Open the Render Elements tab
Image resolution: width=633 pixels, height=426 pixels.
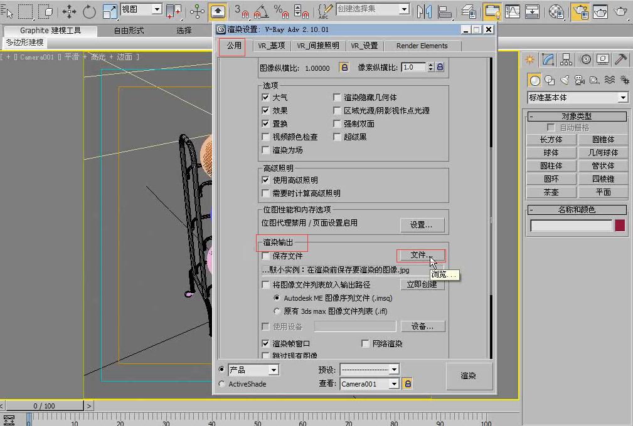pyautogui.click(x=423, y=45)
